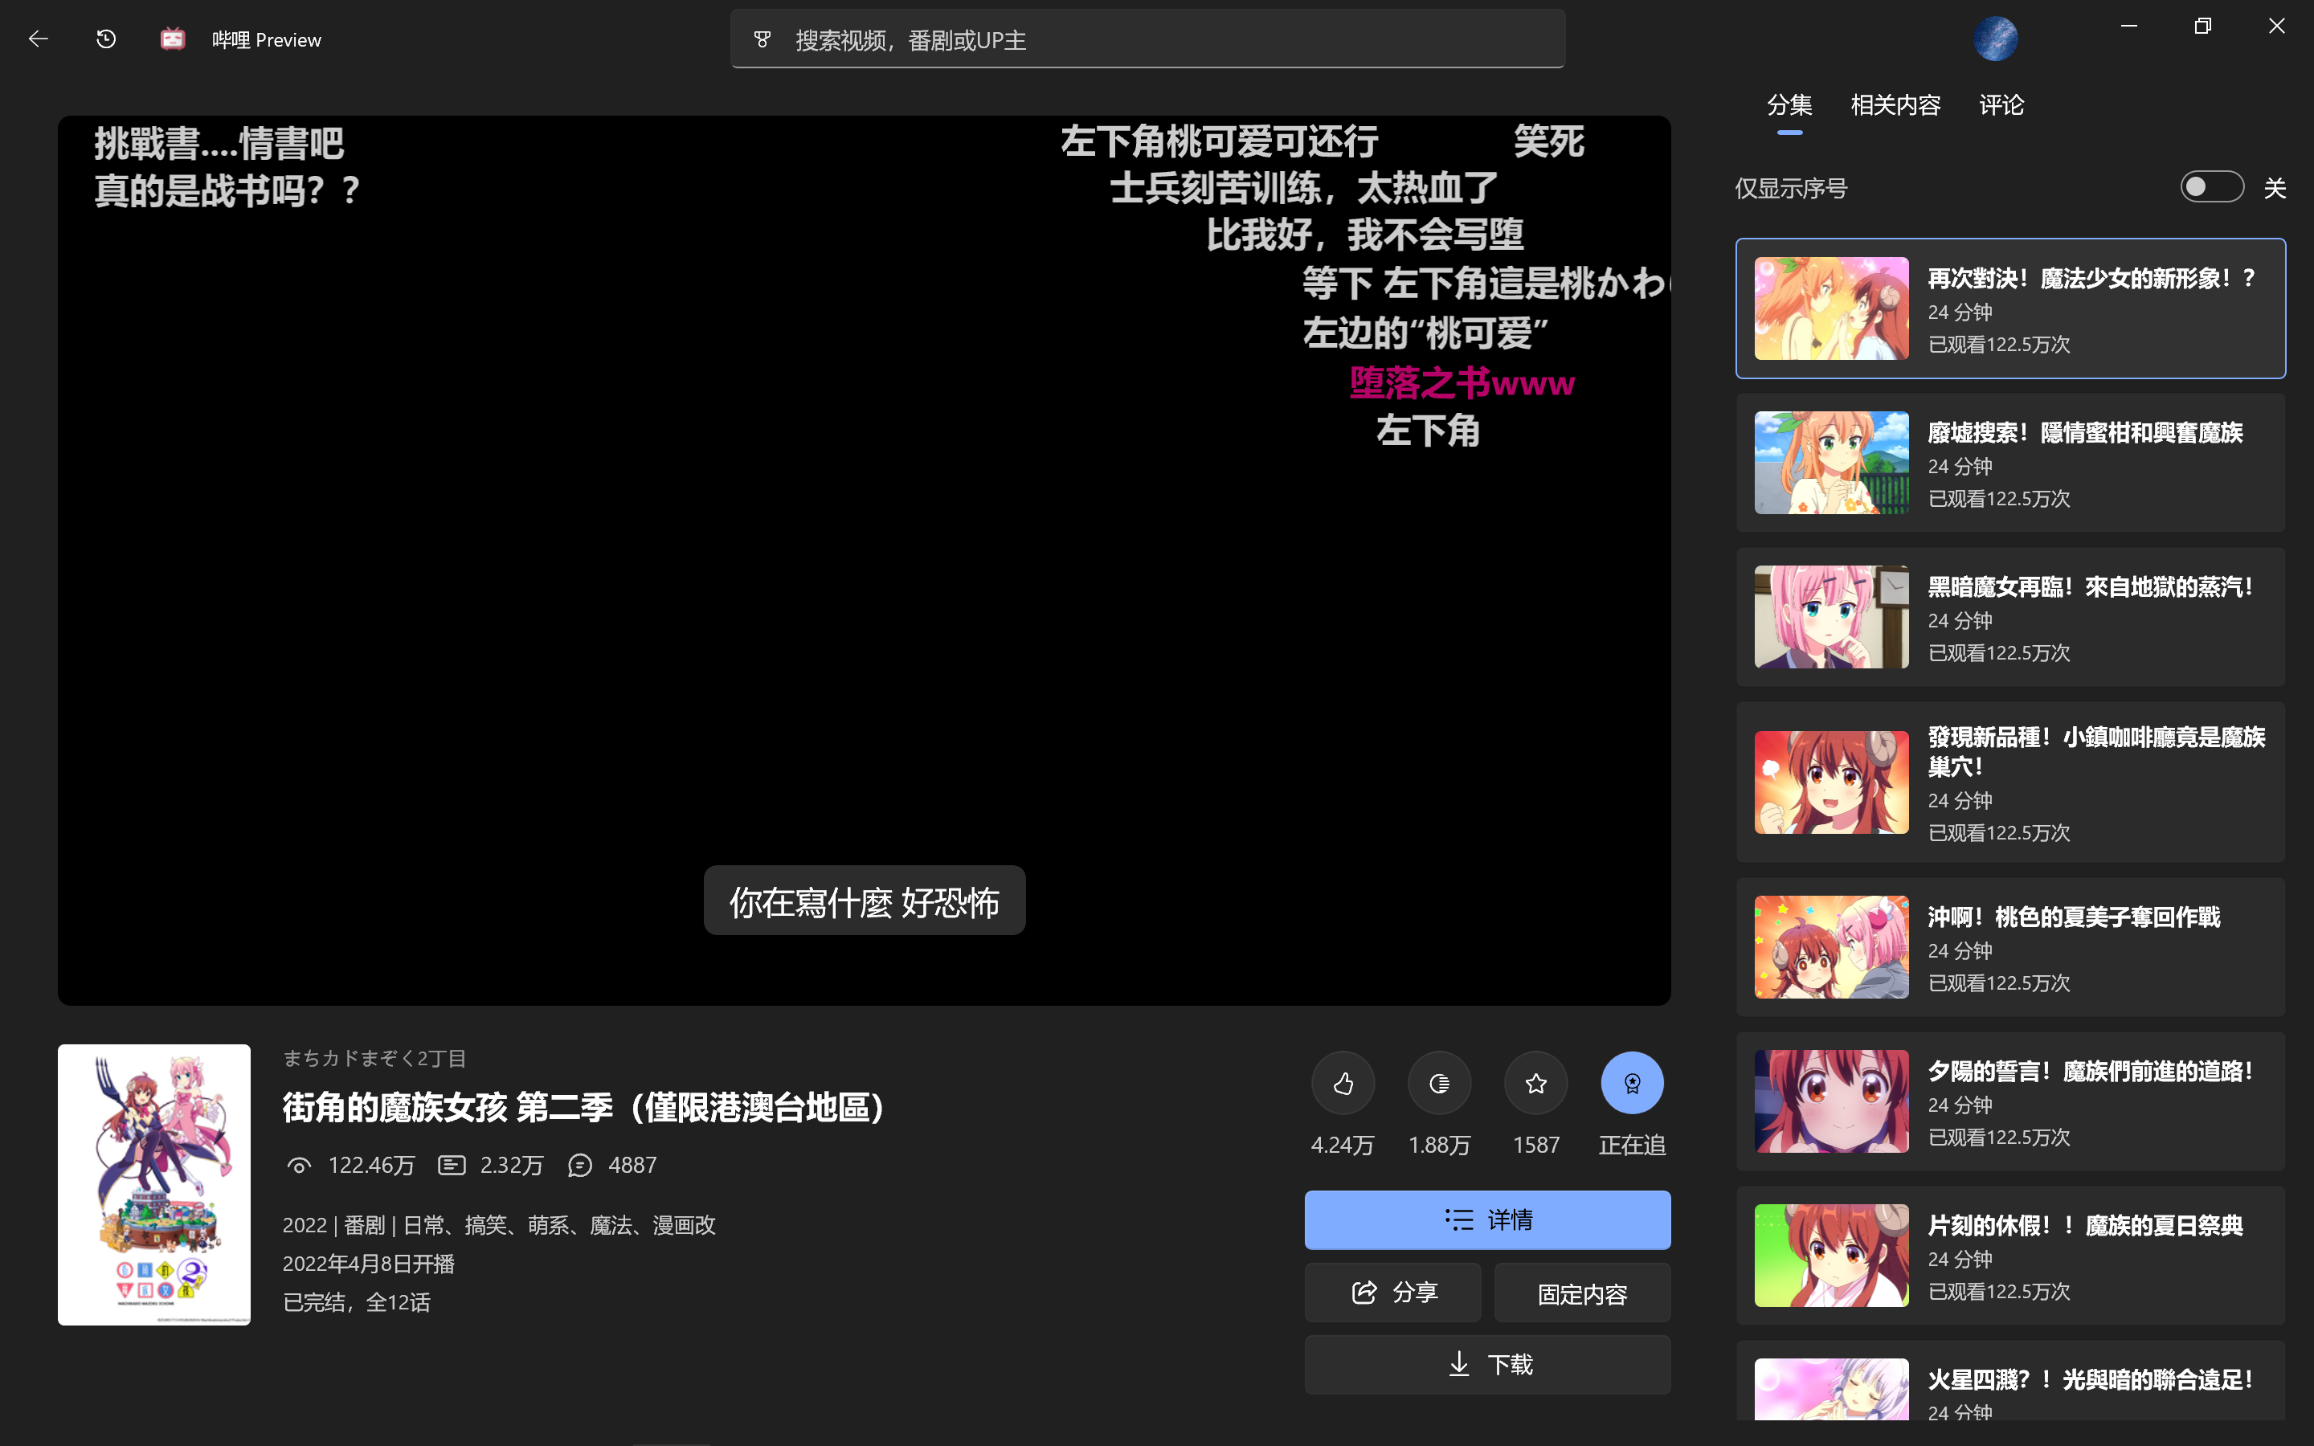2314x1446 pixels.
Task: Click the 分享 share button
Action: click(1392, 1292)
